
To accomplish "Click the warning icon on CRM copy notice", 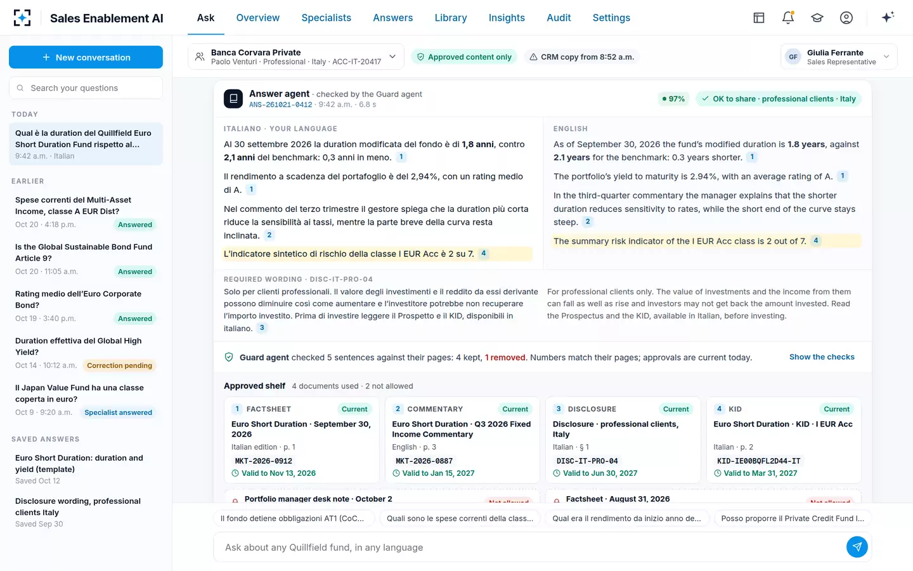I will coord(533,57).
